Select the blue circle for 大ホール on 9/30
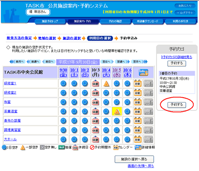This screenshot has width=199, height=171. click(x=63, y=139)
